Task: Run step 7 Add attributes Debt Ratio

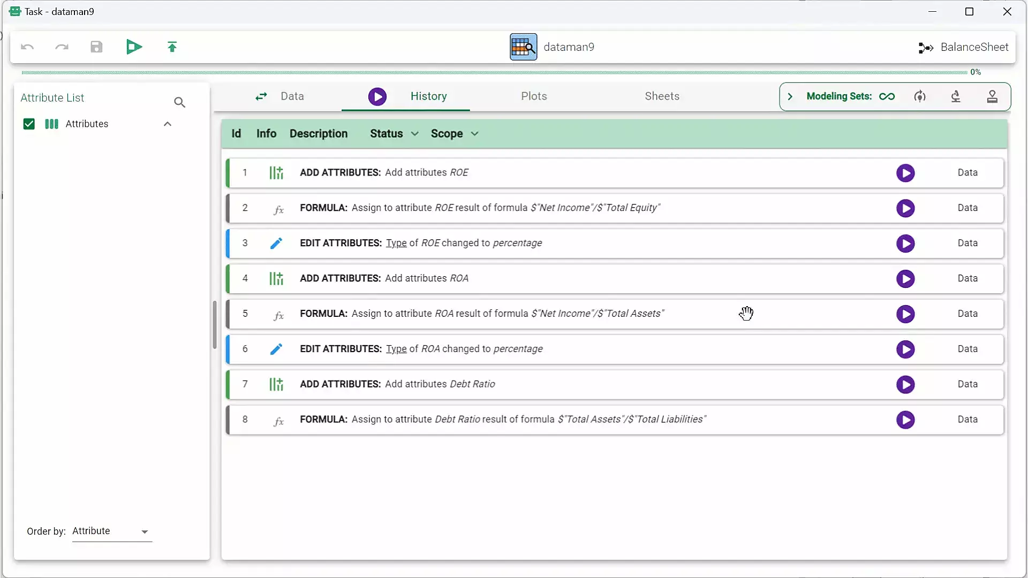Action: tap(905, 385)
